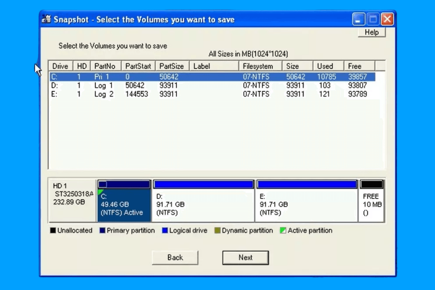435x290 pixels.
Task: Click Used value 10785
Action: (327, 77)
